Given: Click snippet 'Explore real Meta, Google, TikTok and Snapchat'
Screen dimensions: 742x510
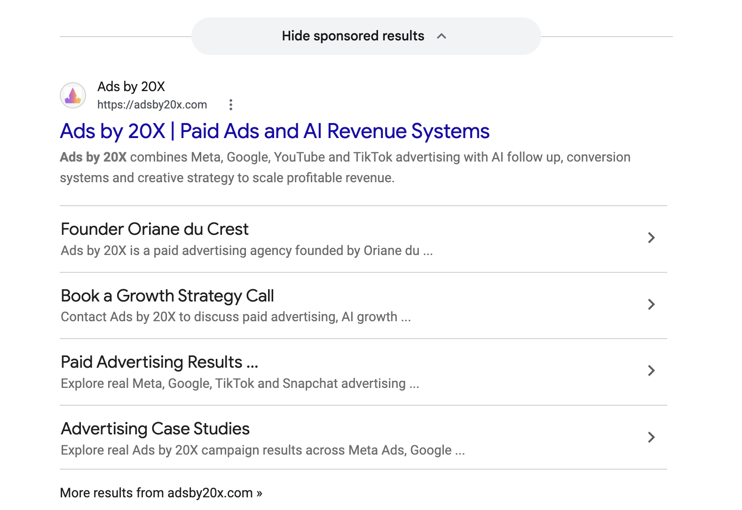Looking at the screenshot, I should coord(240,384).
